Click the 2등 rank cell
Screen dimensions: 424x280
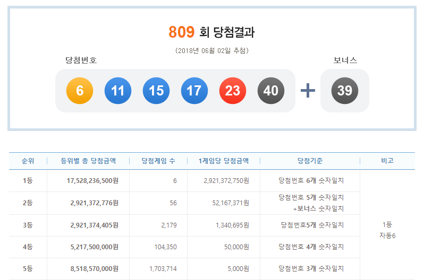click(28, 203)
